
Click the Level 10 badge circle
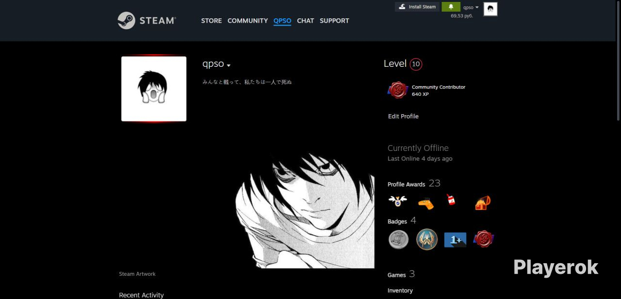pos(416,64)
